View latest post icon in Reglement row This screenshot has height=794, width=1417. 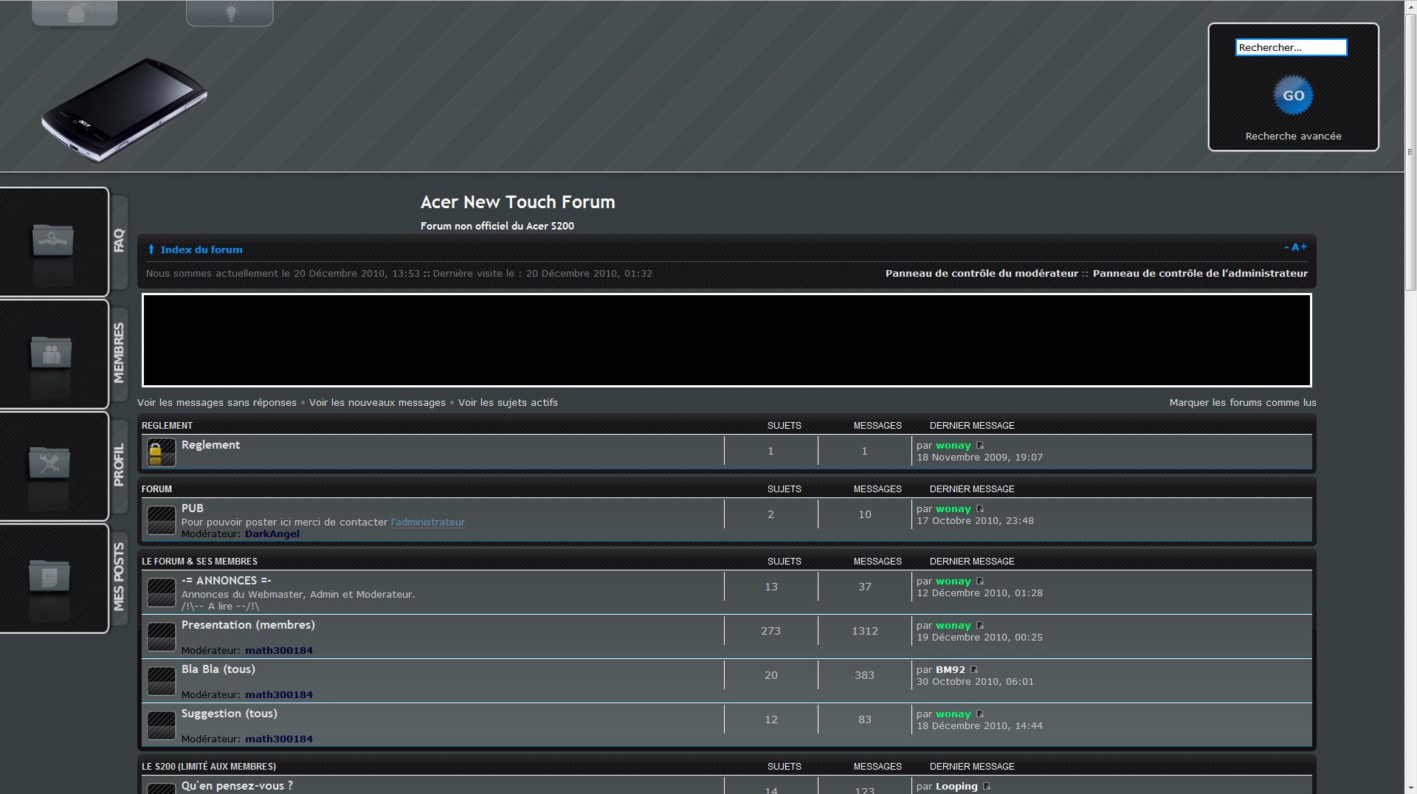[x=980, y=446]
